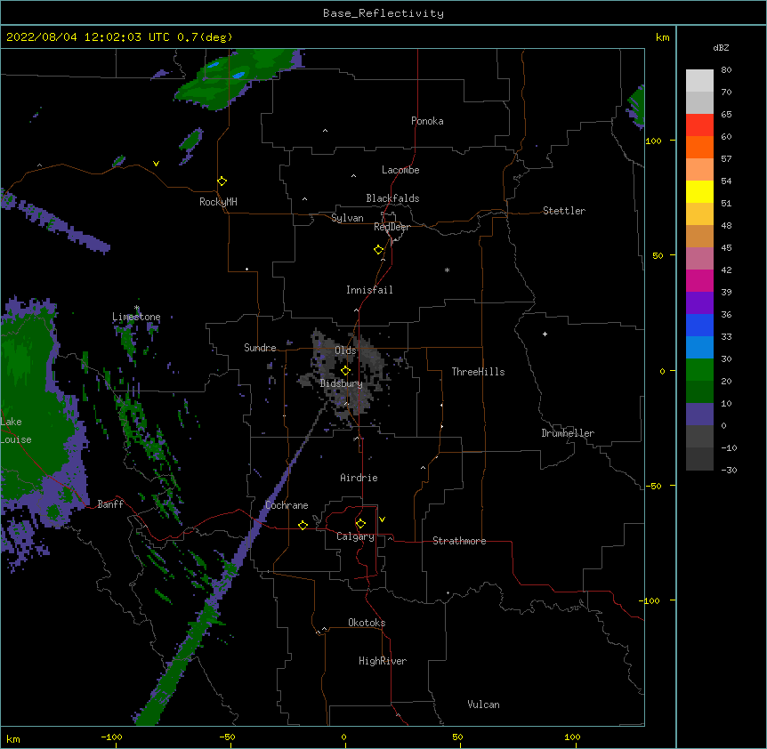Select the yellow diamond marker south of RedDeer
The width and height of the screenshot is (767, 749).
379,250
